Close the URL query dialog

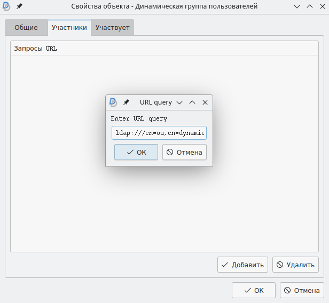pyautogui.click(x=205, y=102)
